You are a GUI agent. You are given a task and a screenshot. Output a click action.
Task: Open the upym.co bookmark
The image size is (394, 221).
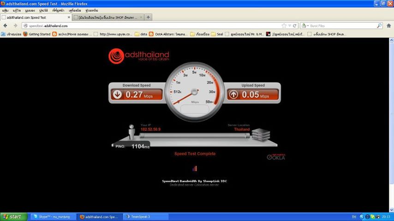tap(113, 34)
